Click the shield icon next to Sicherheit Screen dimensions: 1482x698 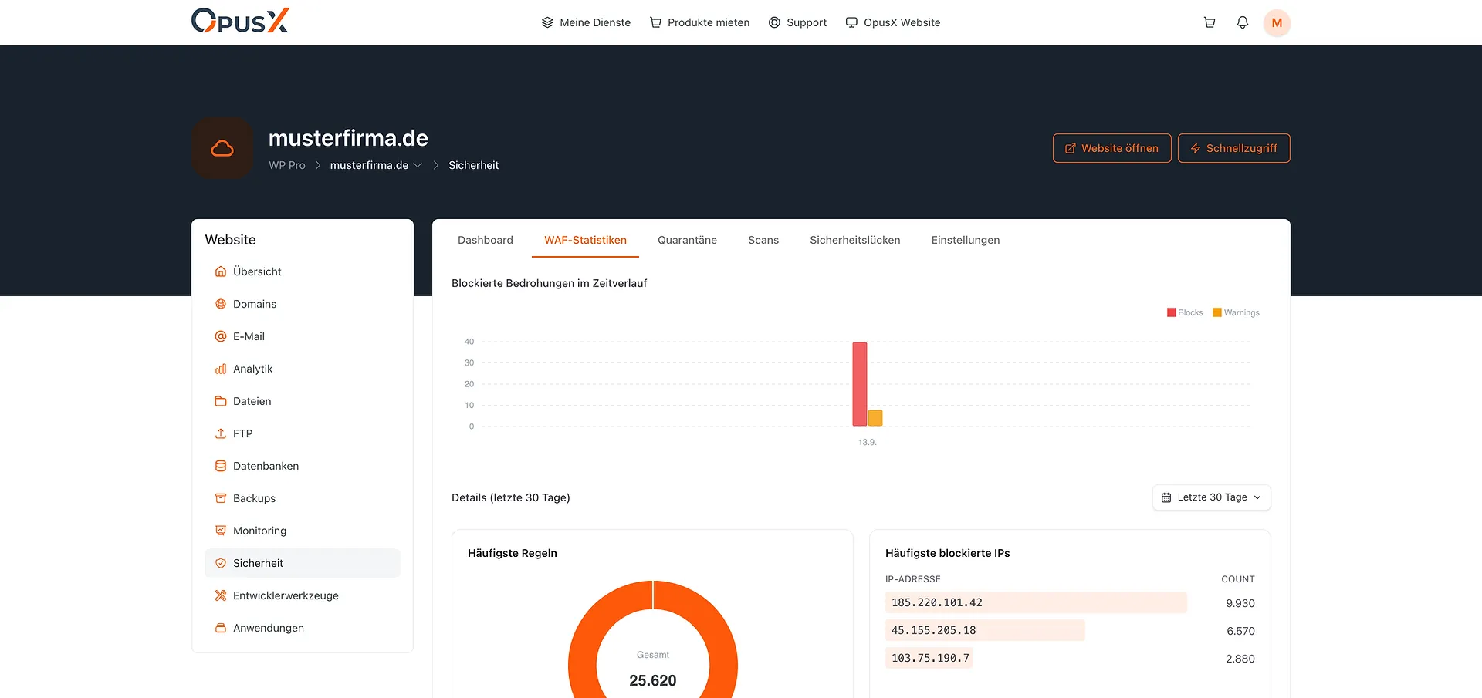pyautogui.click(x=221, y=563)
